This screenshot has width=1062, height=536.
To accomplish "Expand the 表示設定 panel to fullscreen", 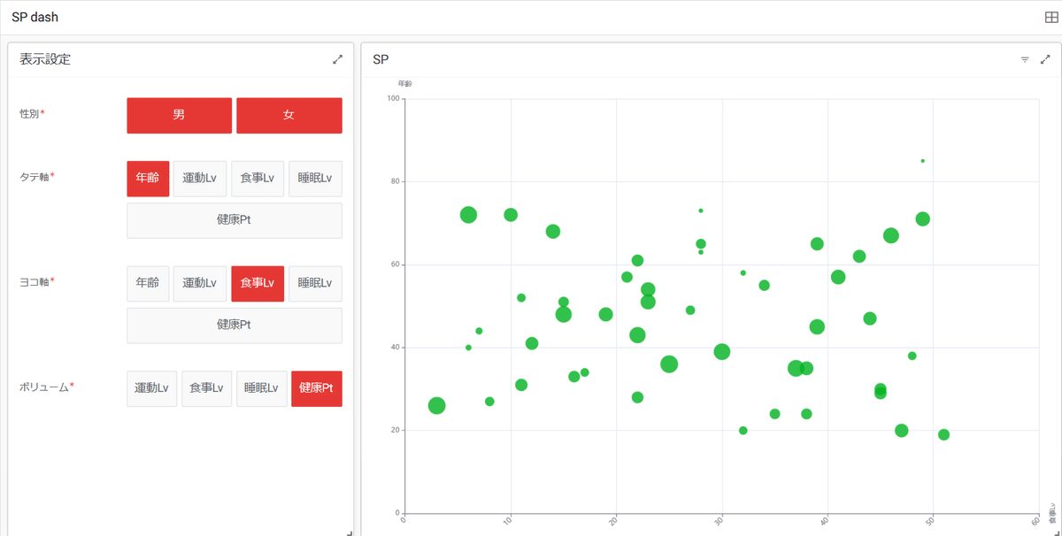I will tap(337, 59).
